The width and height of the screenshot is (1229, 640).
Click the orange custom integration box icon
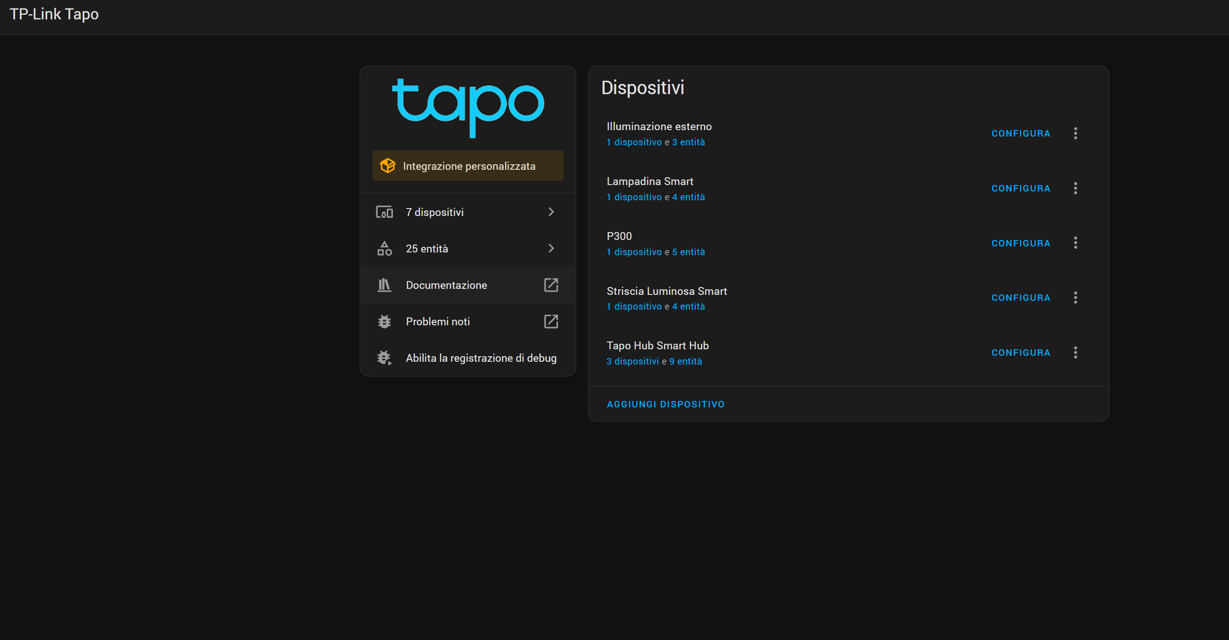coord(388,166)
